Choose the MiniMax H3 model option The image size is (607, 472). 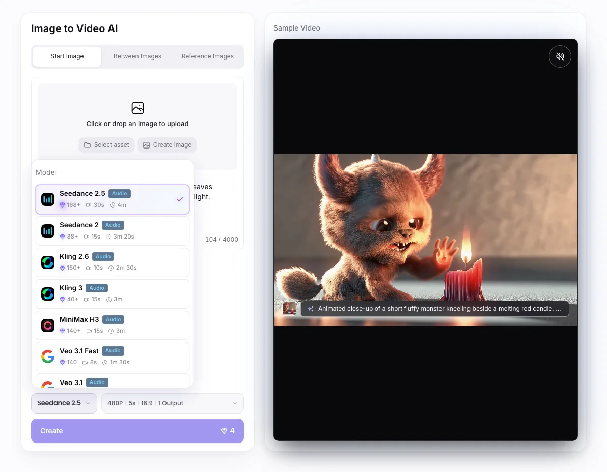[112, 326]
